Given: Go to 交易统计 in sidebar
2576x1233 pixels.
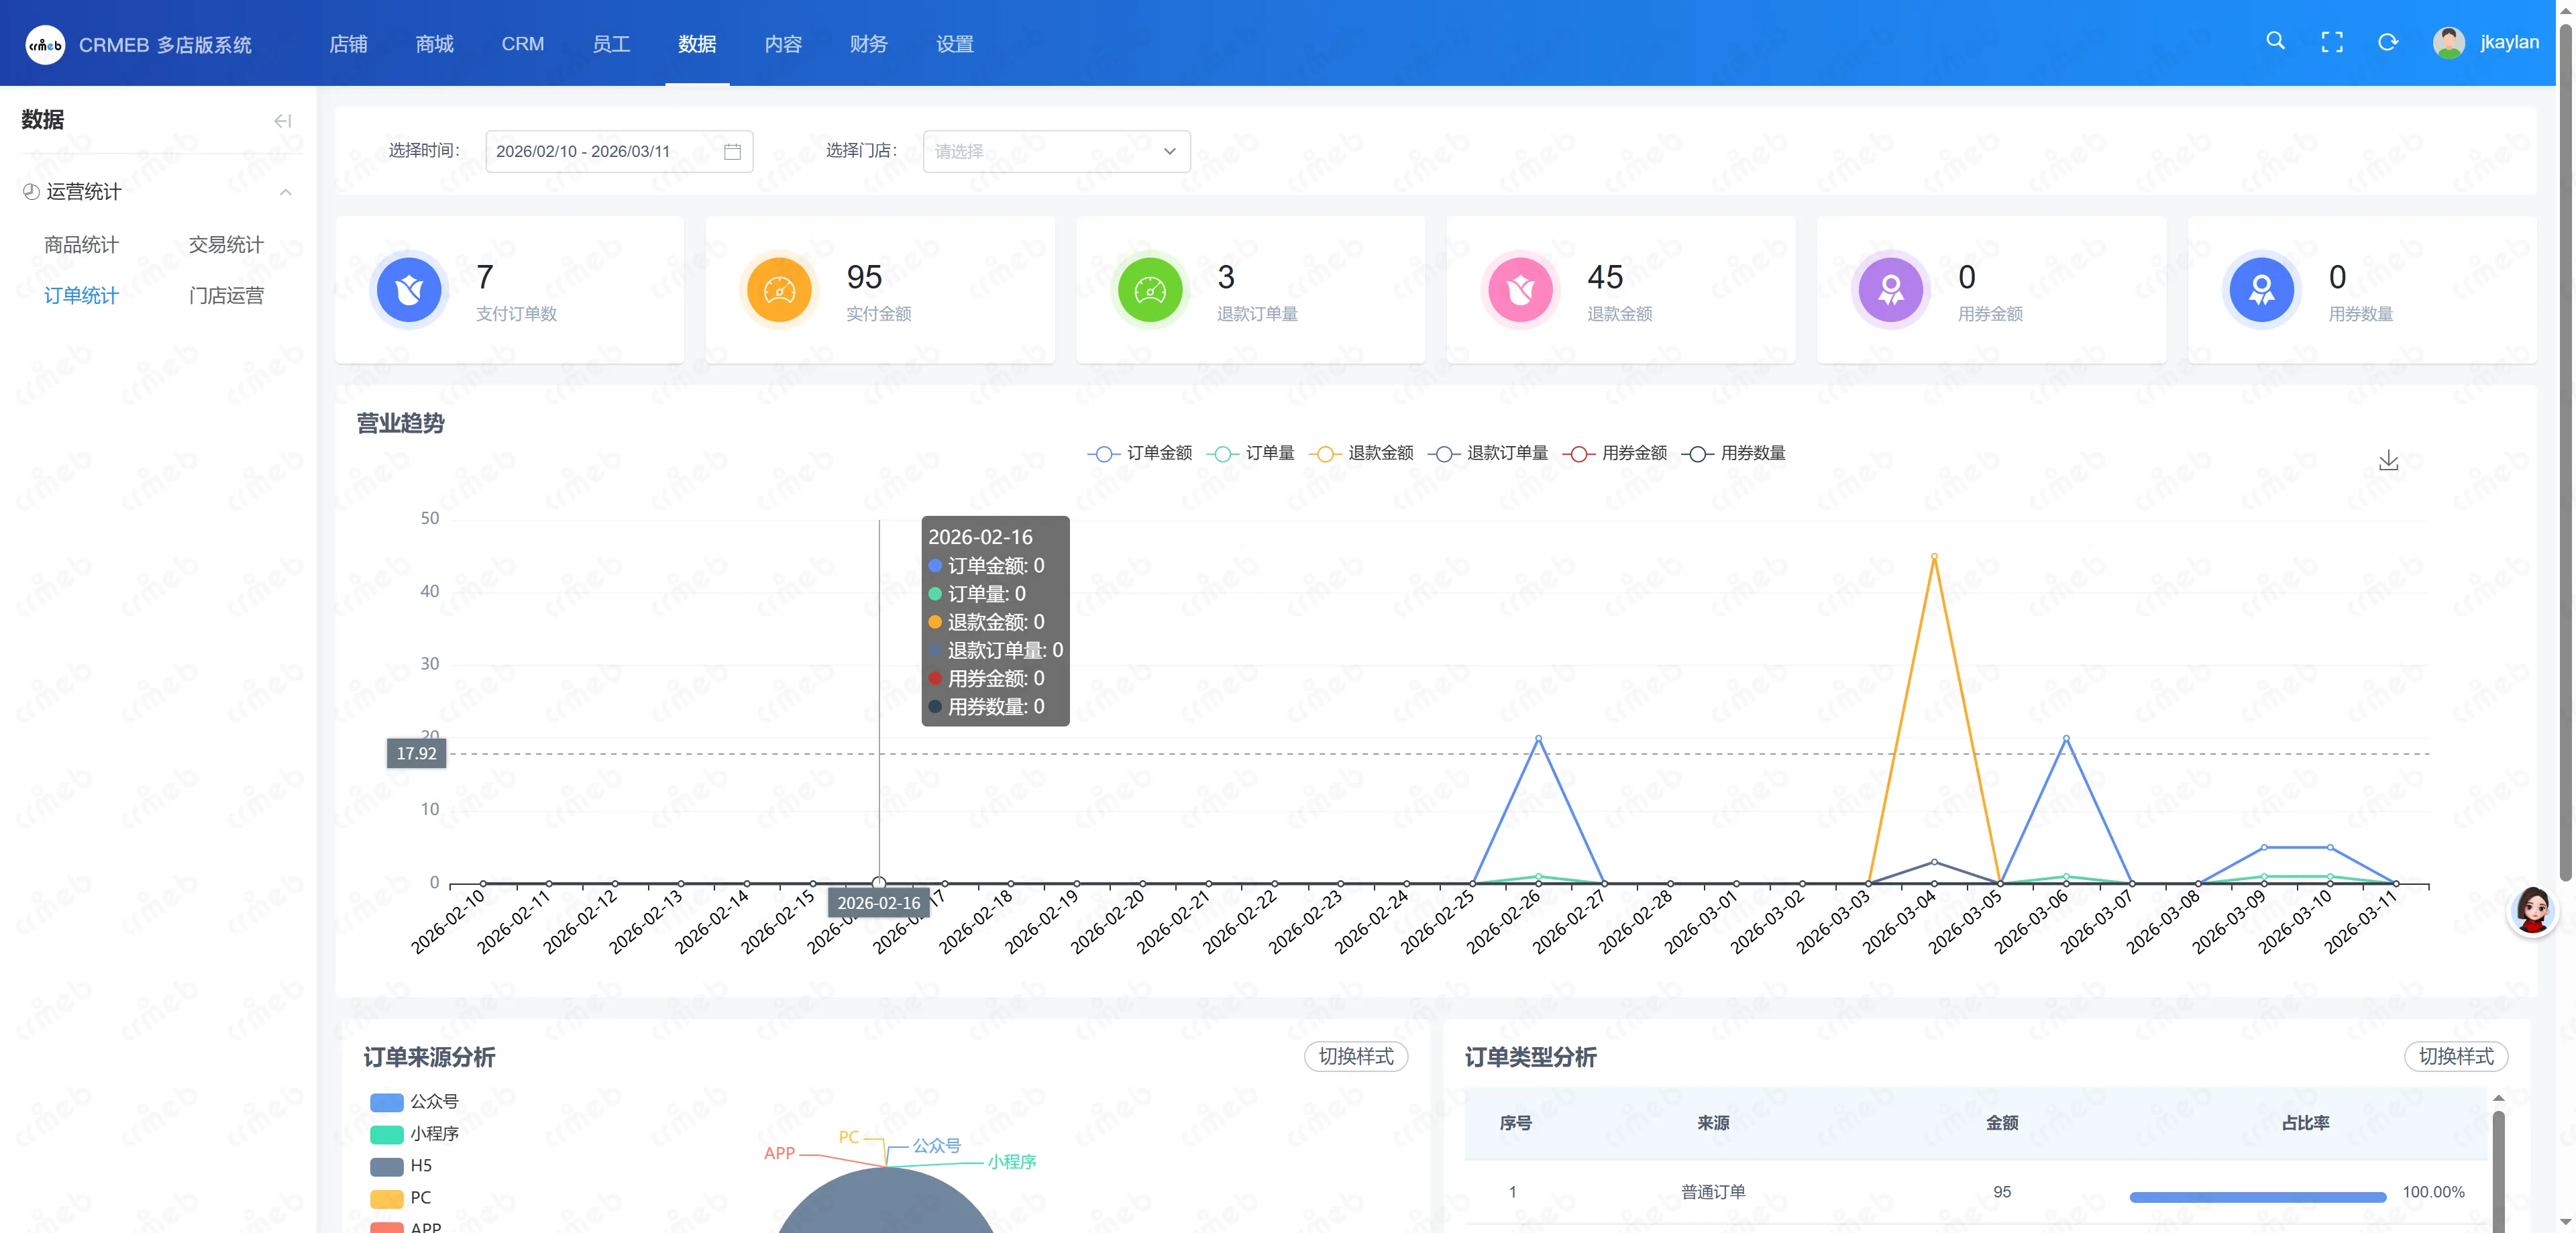Looking at the screenshot, I should pos(226,245).
